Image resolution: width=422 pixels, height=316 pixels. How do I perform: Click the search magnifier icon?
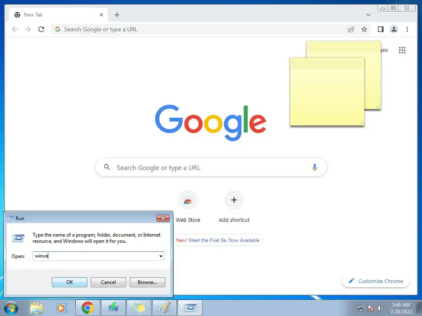(107, 167)
